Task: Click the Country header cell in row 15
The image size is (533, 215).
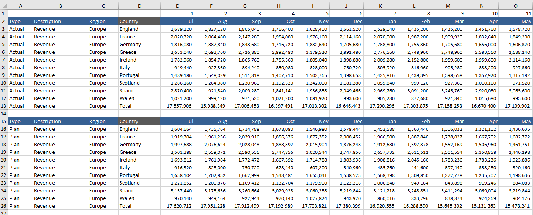Action: 139,122
